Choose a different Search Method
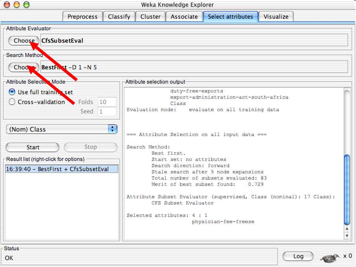The height and width of the screenshot is (267, 356). (x=24, y=67)
